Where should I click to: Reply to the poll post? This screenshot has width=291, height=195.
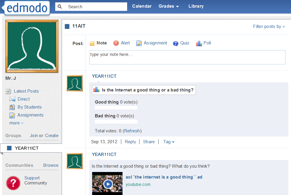coord(130,142)
